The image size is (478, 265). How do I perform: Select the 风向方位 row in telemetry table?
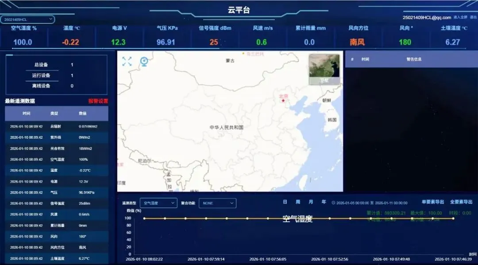[56, 247]
